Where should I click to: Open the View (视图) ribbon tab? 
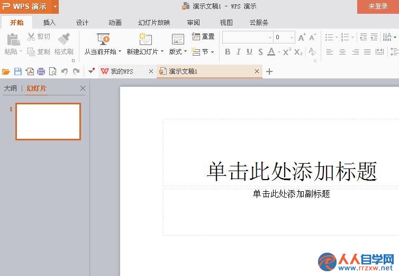(x=226, y=22)
